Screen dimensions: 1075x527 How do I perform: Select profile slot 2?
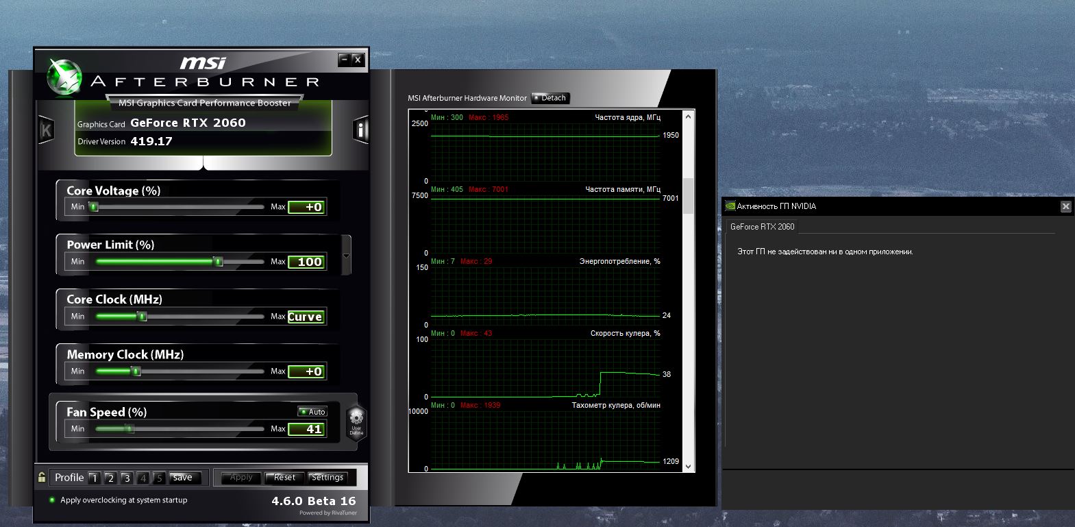click(x=110, y=478)
